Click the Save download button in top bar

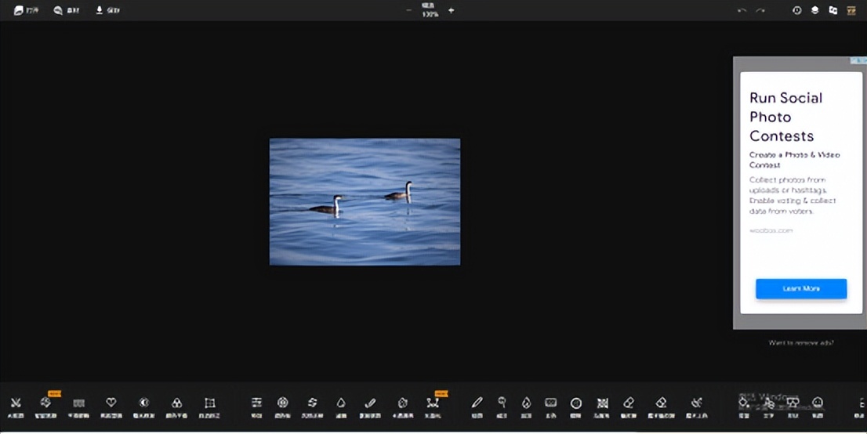click(107, 11)
